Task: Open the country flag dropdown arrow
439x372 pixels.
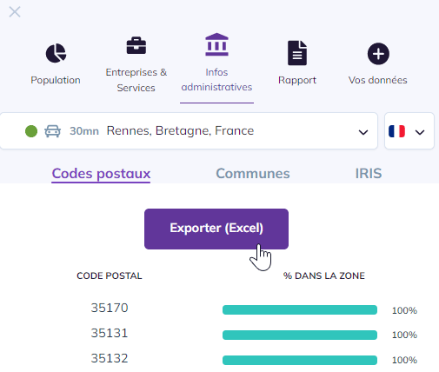Action: [420, 132]
